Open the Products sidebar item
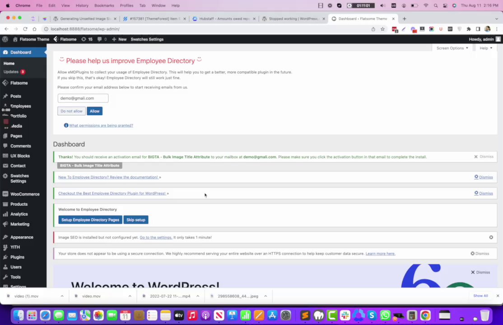The image size is (503, 325). coord(19,204)
